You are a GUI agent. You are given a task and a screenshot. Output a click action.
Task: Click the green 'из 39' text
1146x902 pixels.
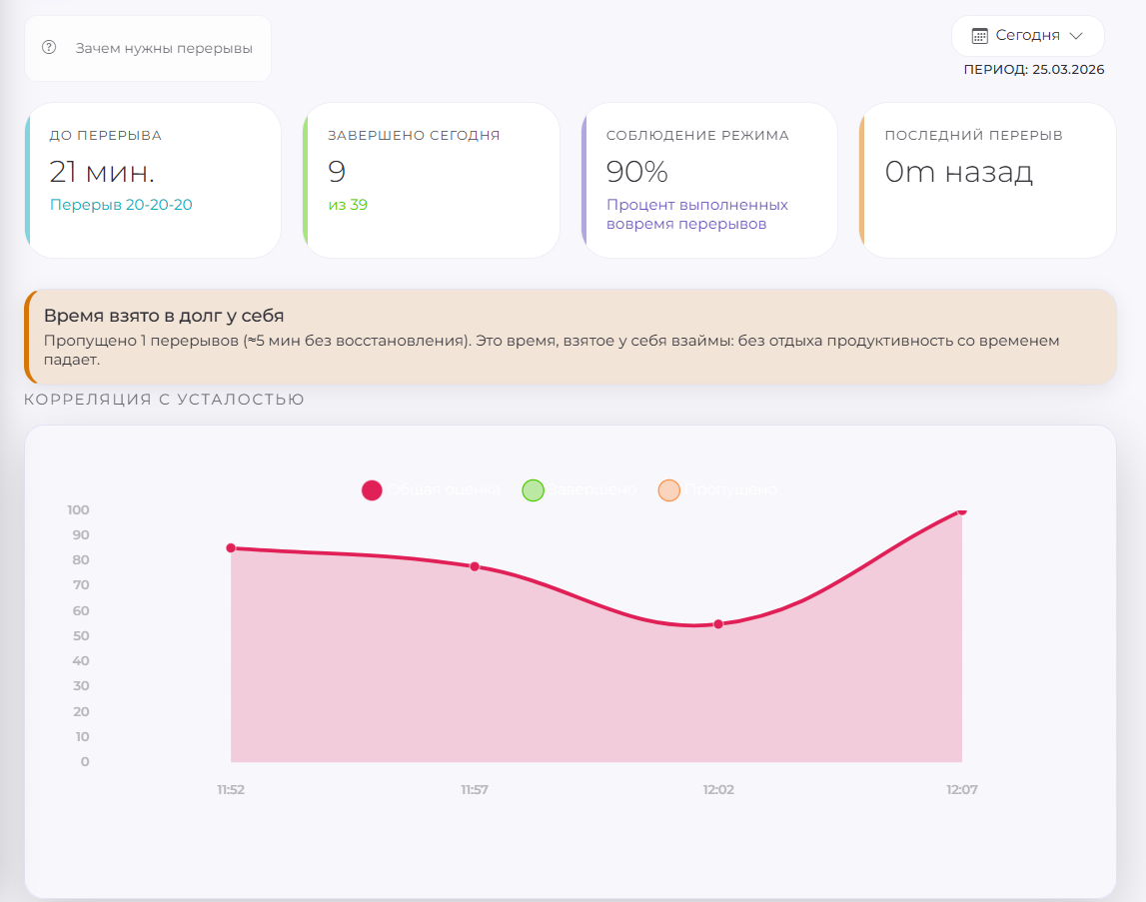[x=348, y=205]
